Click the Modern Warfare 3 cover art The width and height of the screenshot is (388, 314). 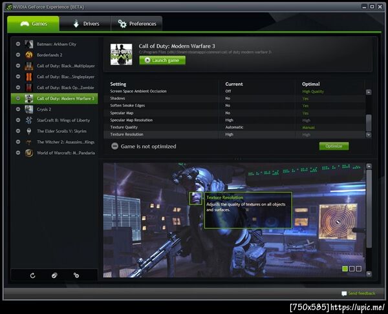point(122,55)
